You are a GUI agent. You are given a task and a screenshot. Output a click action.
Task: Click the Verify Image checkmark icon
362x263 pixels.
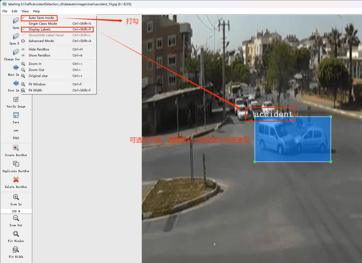(x=16, y=100)
